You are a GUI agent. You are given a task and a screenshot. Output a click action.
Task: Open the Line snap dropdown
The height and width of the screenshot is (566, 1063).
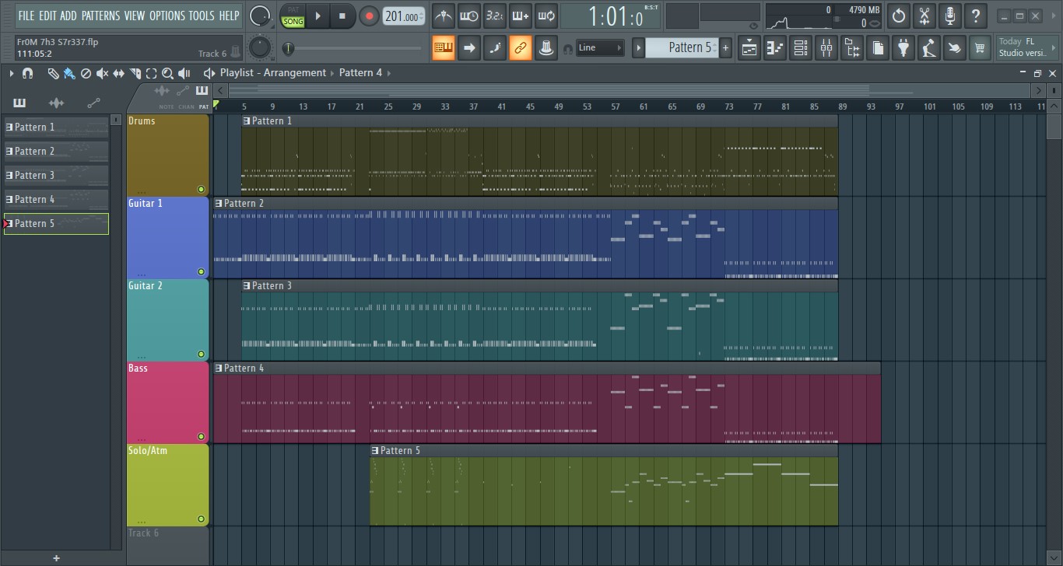(600, 47)
